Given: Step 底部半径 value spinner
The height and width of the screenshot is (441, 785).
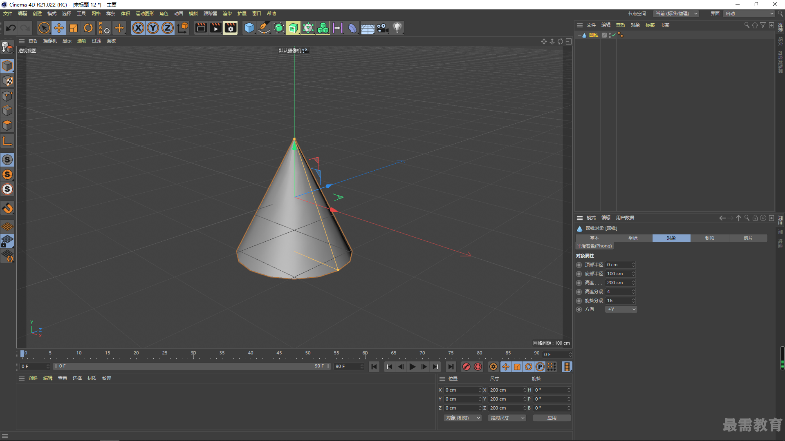Looking at the screenshot, I should coord(633,274).
